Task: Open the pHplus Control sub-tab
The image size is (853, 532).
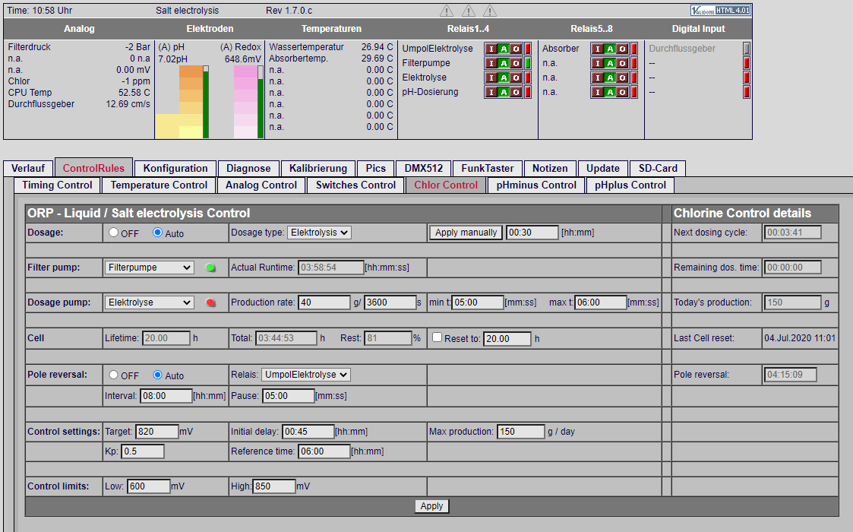Action: tap(630, 185)
